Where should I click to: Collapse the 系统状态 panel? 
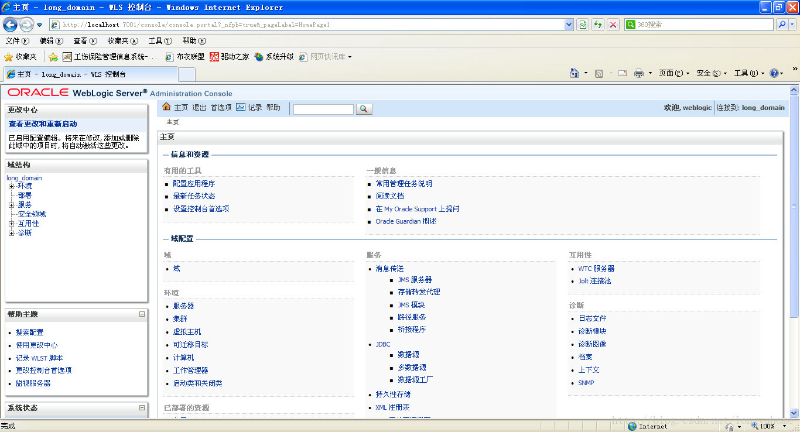pyautogui.click(x=142, y=408)
